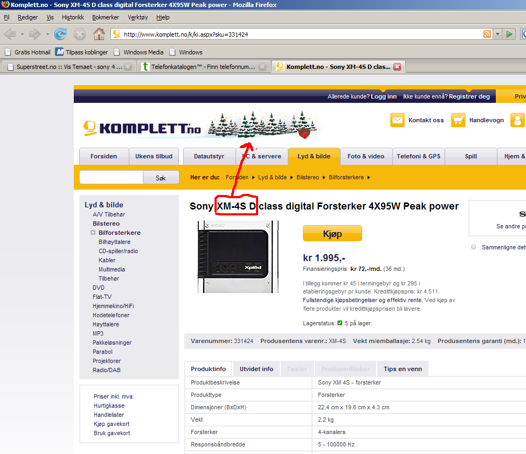
Task: Click the Logg inn link
Action: (x=383, y=96)
